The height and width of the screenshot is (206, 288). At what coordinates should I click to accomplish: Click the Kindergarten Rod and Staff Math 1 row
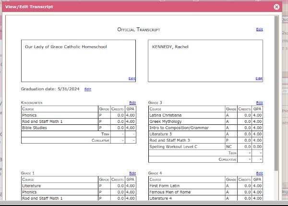coord(79,121)
